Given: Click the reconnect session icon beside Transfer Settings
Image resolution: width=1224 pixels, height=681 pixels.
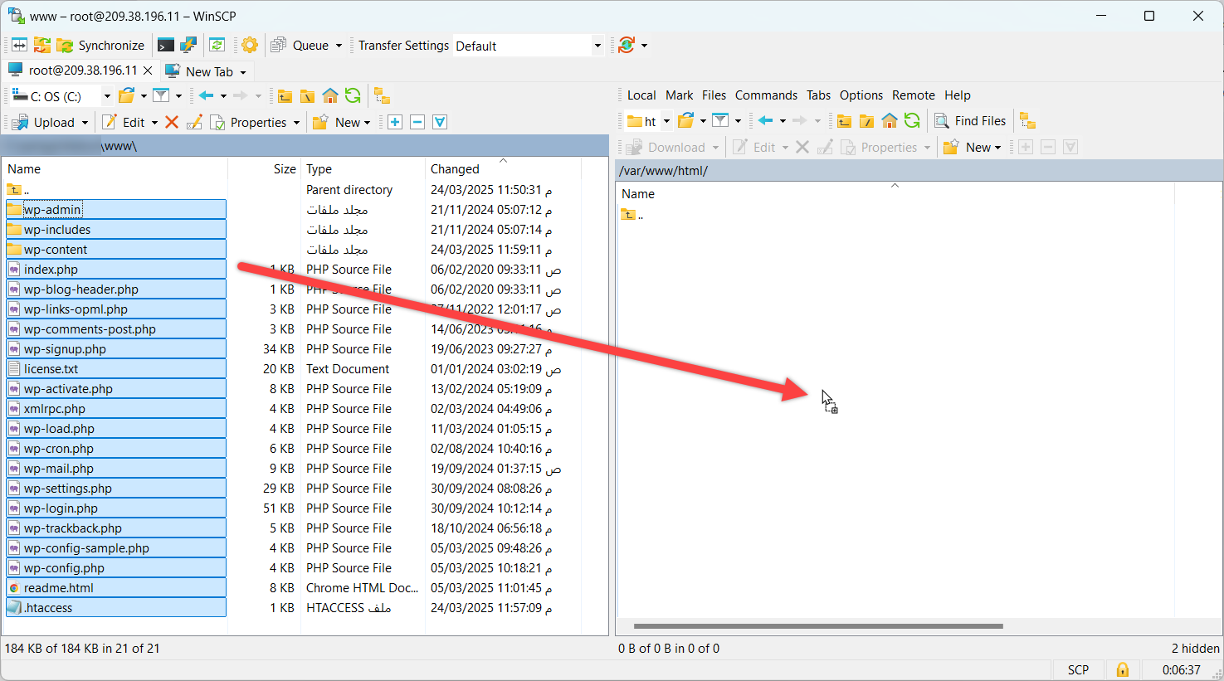Looking at the screenshot, I should [627, 45].
